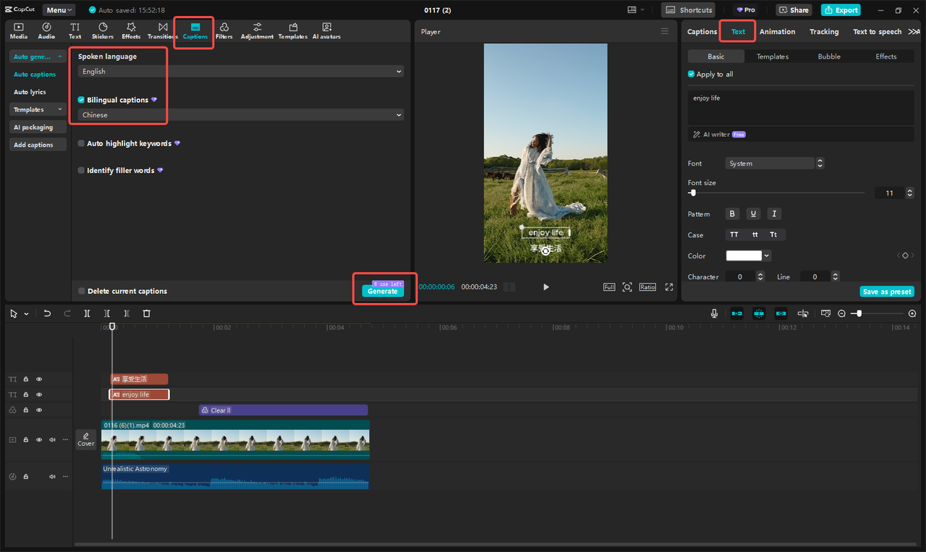Open the Font dropdown showing System
The height and width of the screenshot is (552, 926).
pos(770,163)
